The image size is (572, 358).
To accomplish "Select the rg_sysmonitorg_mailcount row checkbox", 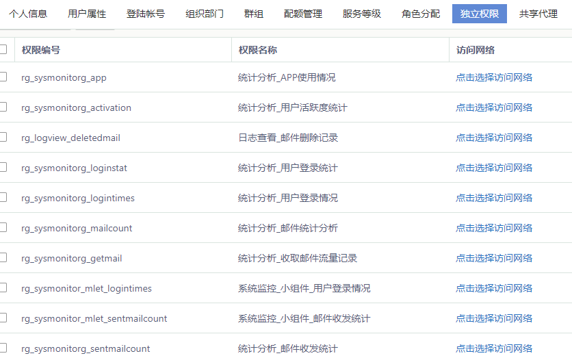I will tap(3, 227).
